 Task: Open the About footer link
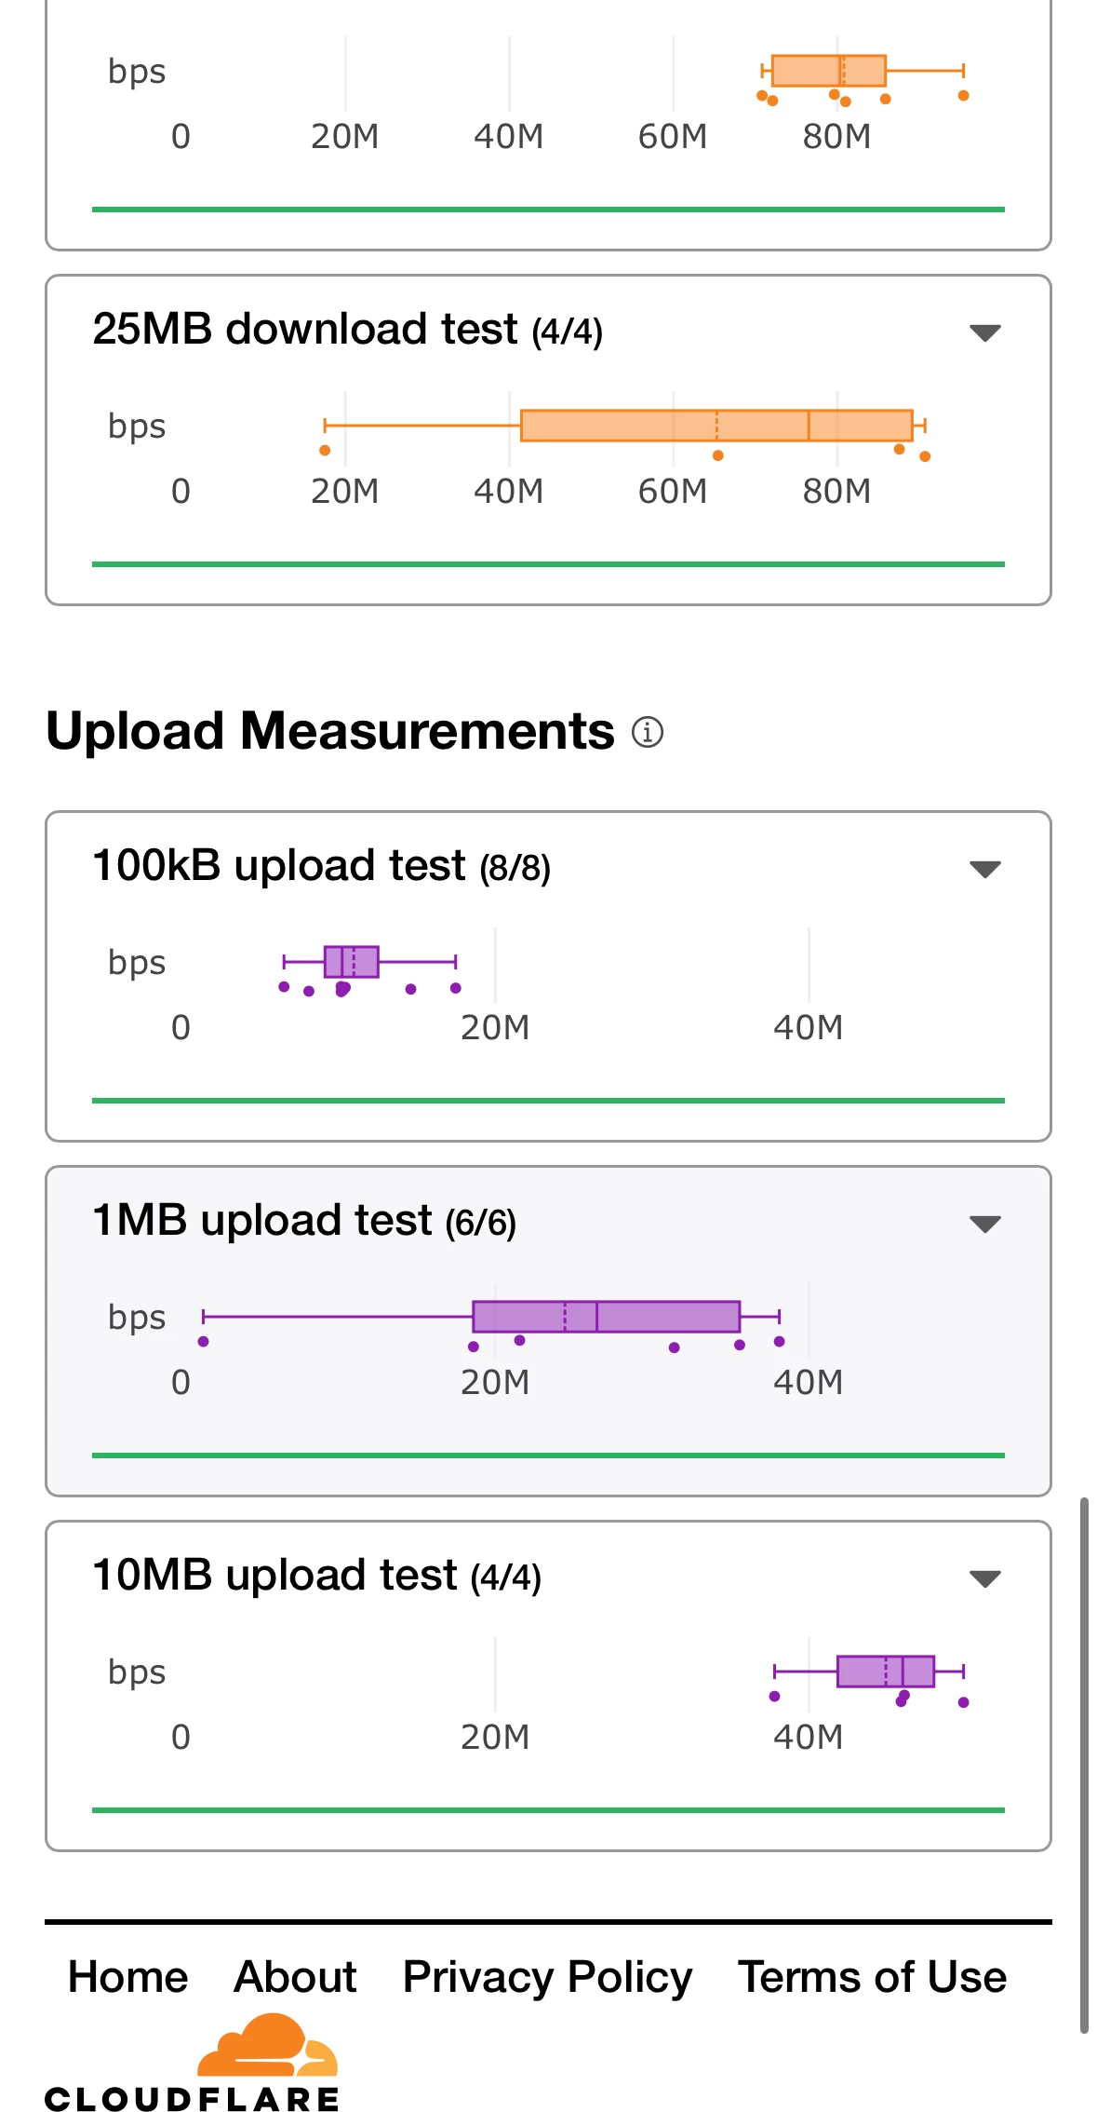tap(295, 1976)
